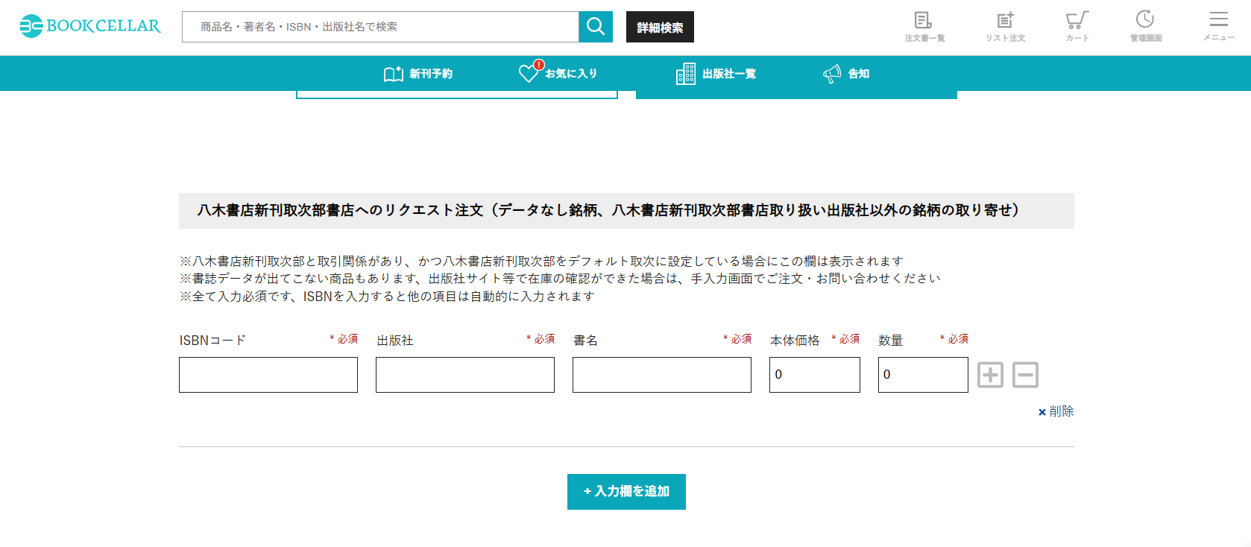Image resolution: width=1251 pixels, height=547 pixels.
Task: Open the カート shopping cart icon
Action: [x=1077, y=27]
